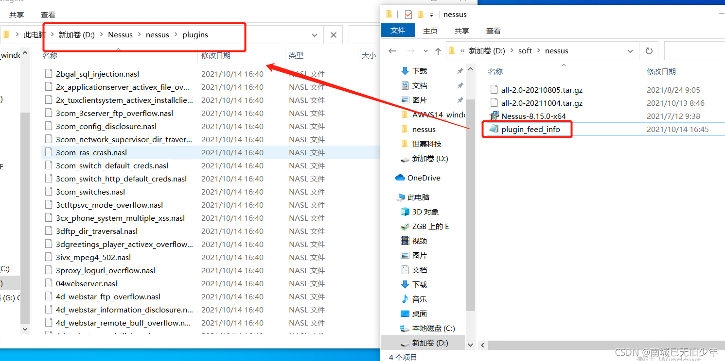Select 4d_webstar_ftp_overflow.nasl file
Image resolution: width=725 pixels, height=361 pixels.
point(108,296)
